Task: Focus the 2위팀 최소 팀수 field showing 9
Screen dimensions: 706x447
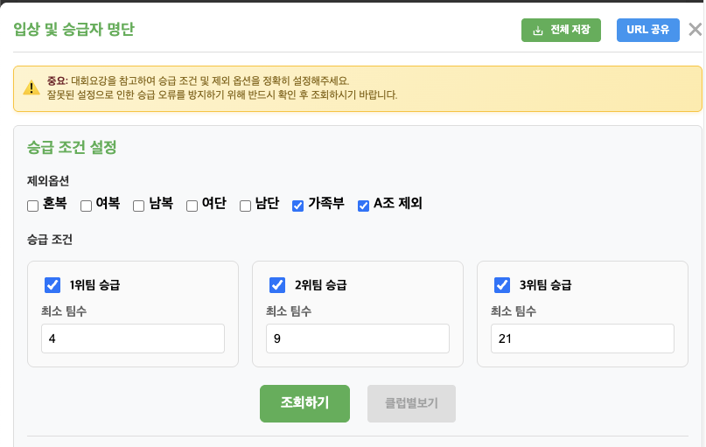Action: point(358,339)
